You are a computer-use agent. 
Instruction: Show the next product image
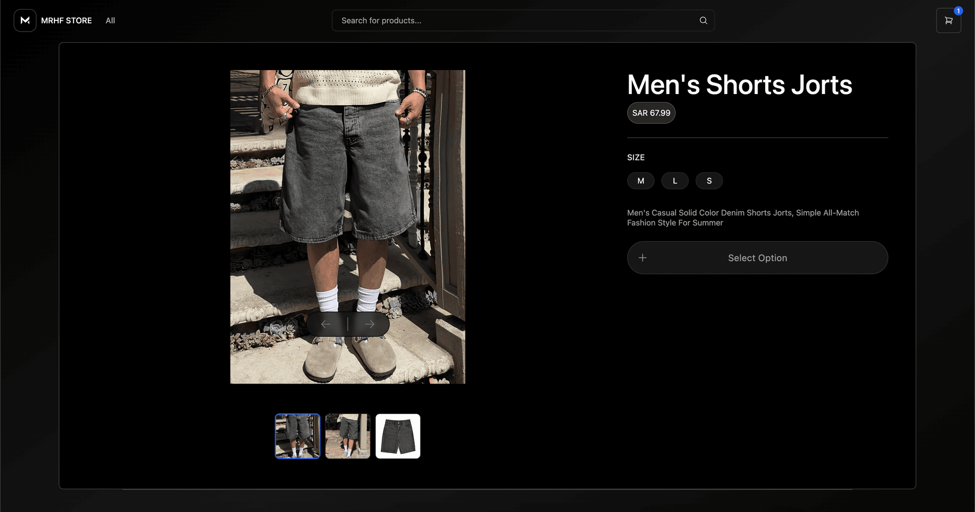click(370, 324)
